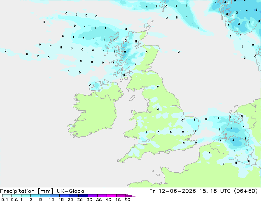Viewport: 261px width, 201px height.
Task: Click the legend tick label '50'
Action: pos(127,199)
